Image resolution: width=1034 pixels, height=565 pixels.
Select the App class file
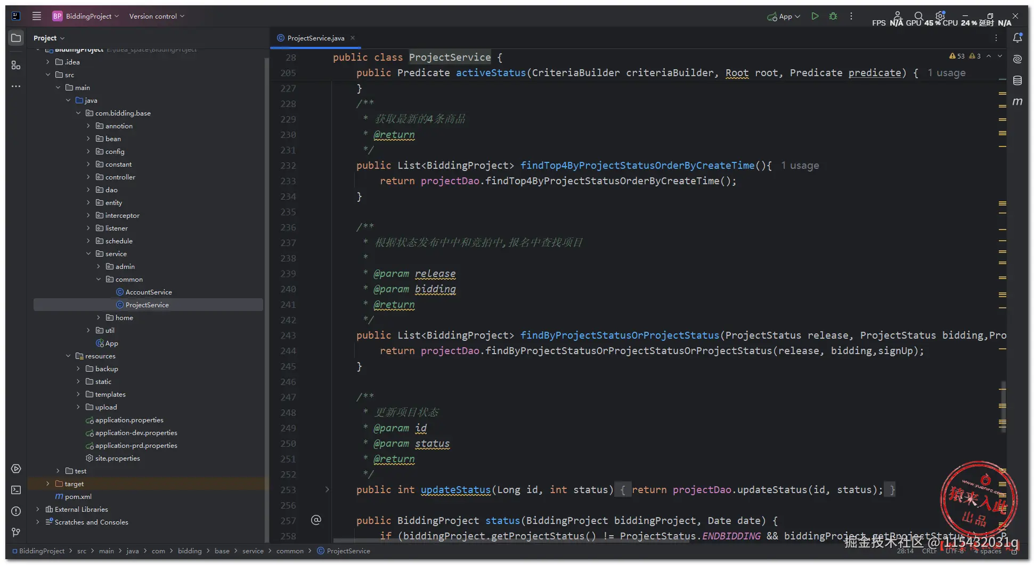click(107, 343)
